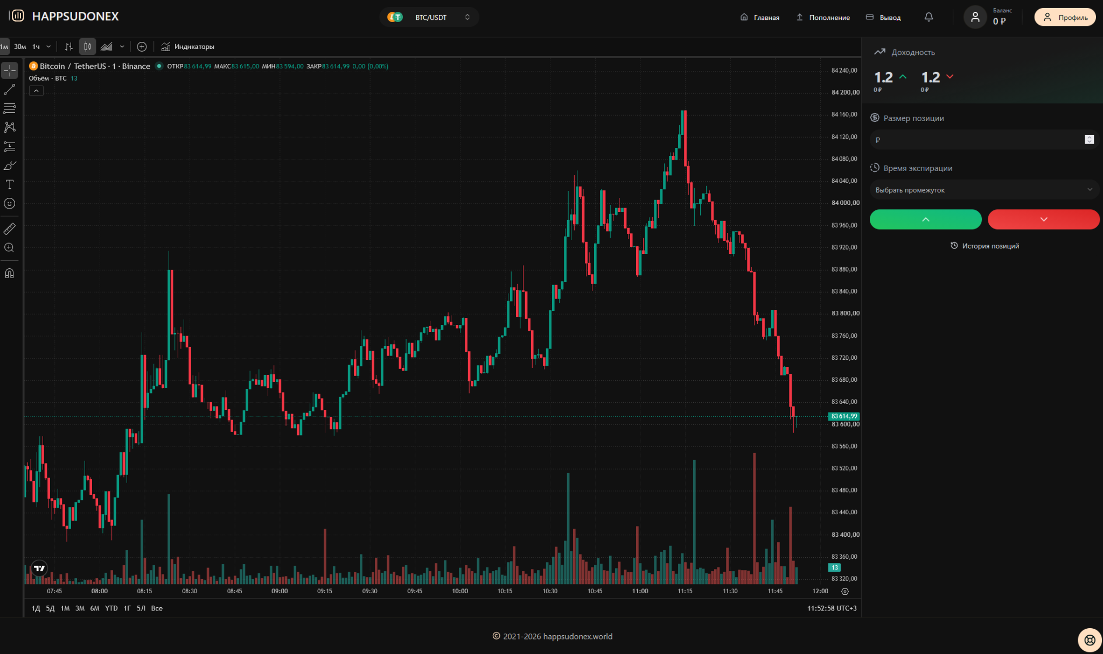The width and height of the screenshot is (1103, 654).
Task: Click the HAPPSUDONEX logo
Action: pyautogui.click(x=64, y=16)
